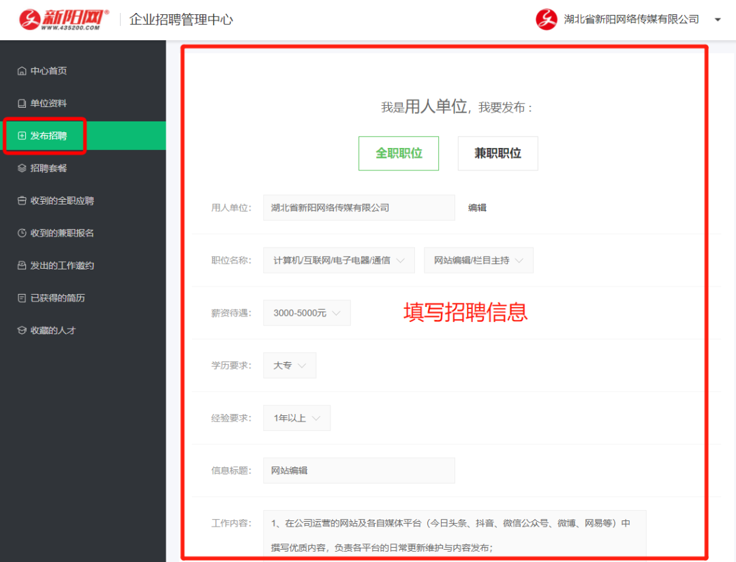Open the company account menu arrow at top right
This screenshot has width=736, height=562.
(x=718, y=20)
